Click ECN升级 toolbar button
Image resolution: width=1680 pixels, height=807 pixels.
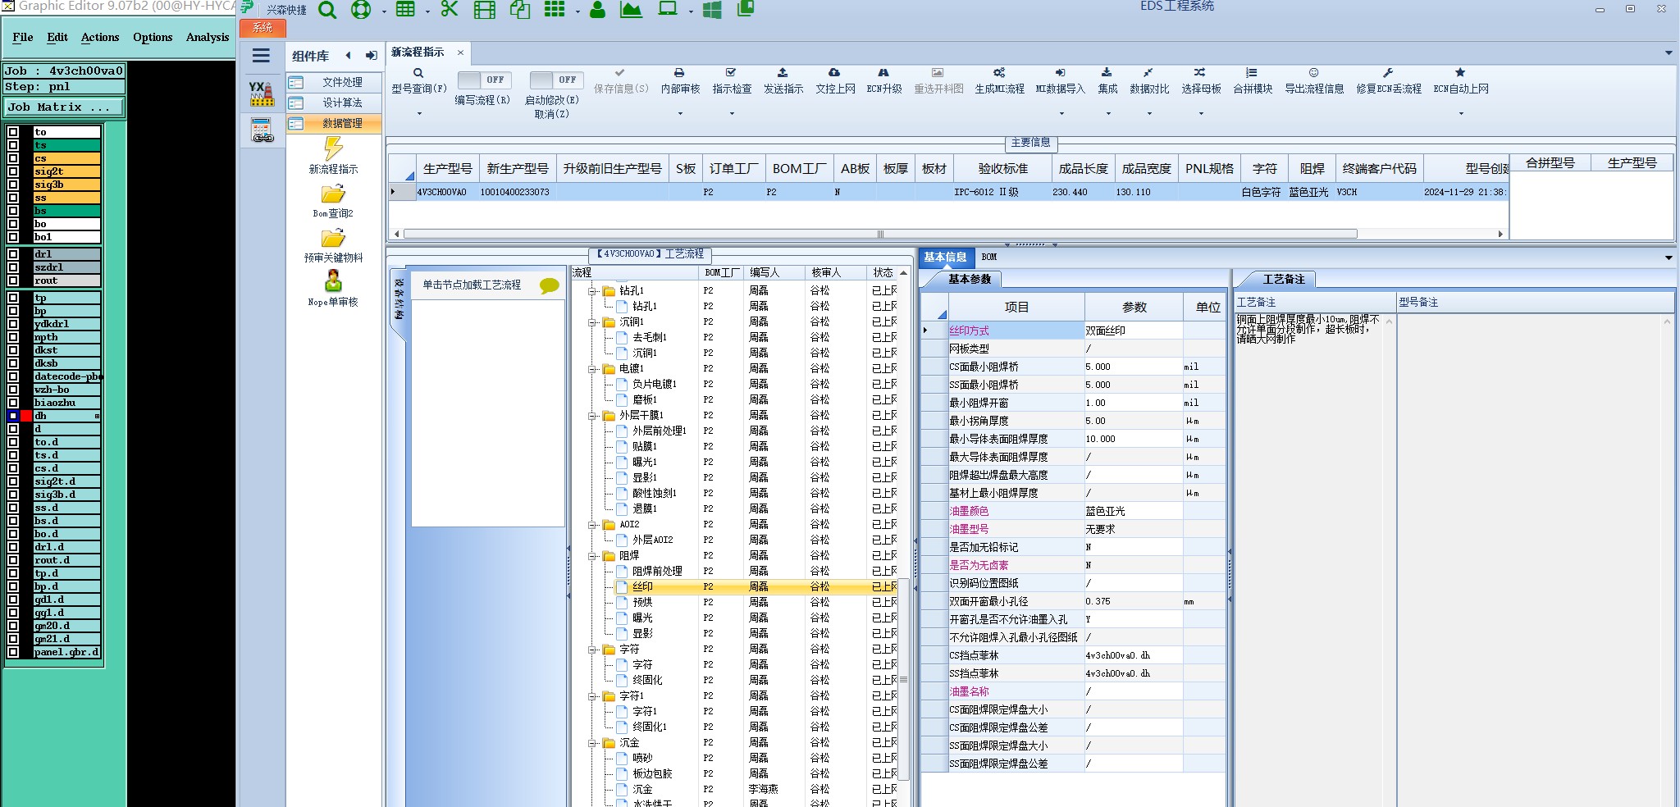(x=884, y=81)
